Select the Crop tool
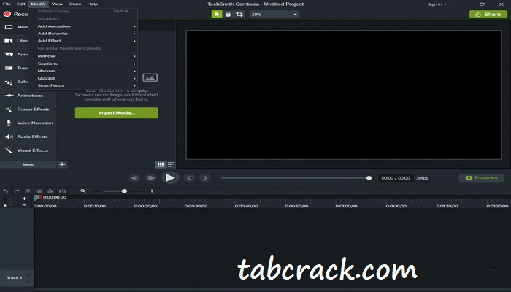Screen dimensions: 511x292 click(239, 15)
